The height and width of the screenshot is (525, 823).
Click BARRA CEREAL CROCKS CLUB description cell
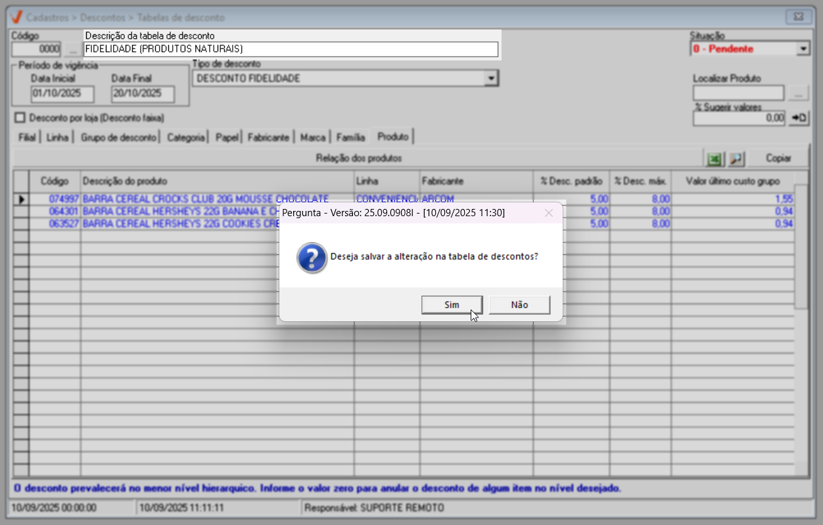(218, 199)
